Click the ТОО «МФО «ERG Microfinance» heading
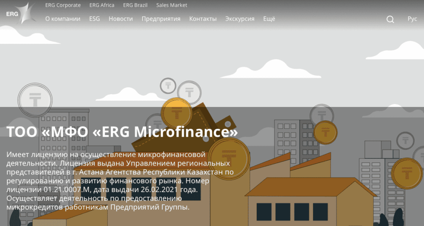Image resolution: width=424 pixels, height=226 pixels. click(123, 132)
